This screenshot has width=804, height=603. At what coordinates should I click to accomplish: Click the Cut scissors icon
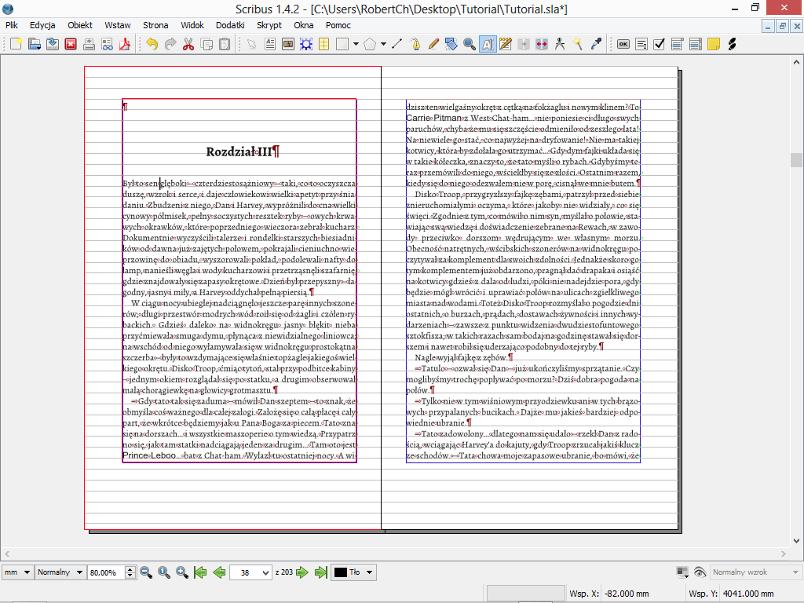(188, 44)
